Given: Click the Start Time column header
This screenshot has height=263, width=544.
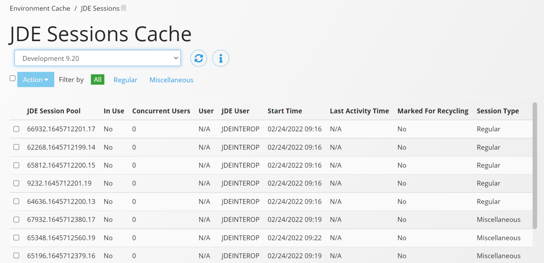Looking at the screenshot, I should [285, 111].
